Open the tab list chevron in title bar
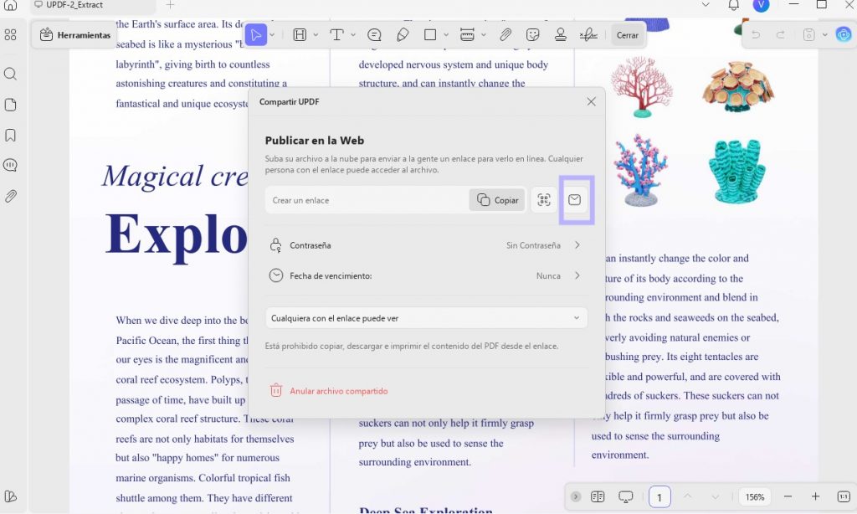This screenshot has width=857, height=514. pyautogui.click(x=706, y=5)
